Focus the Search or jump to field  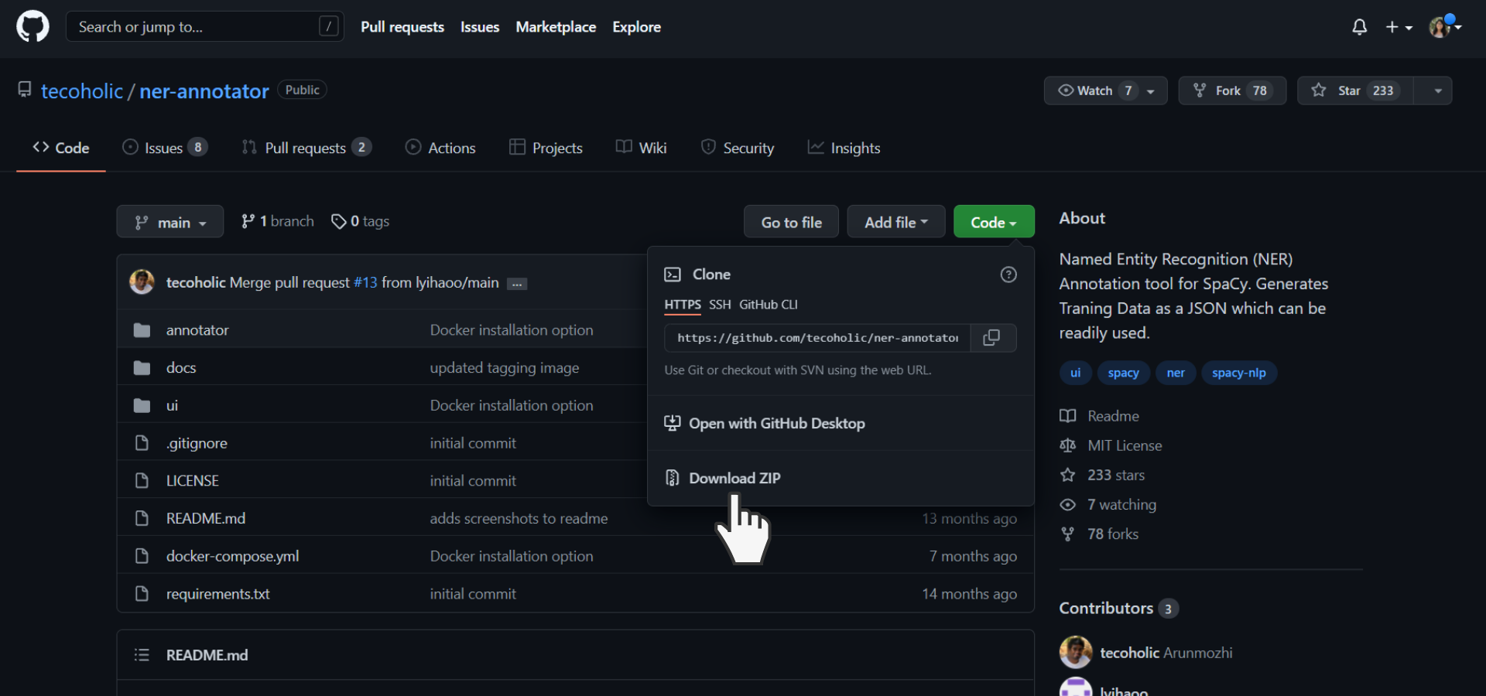pyautogui.click(x=205, y=27)
